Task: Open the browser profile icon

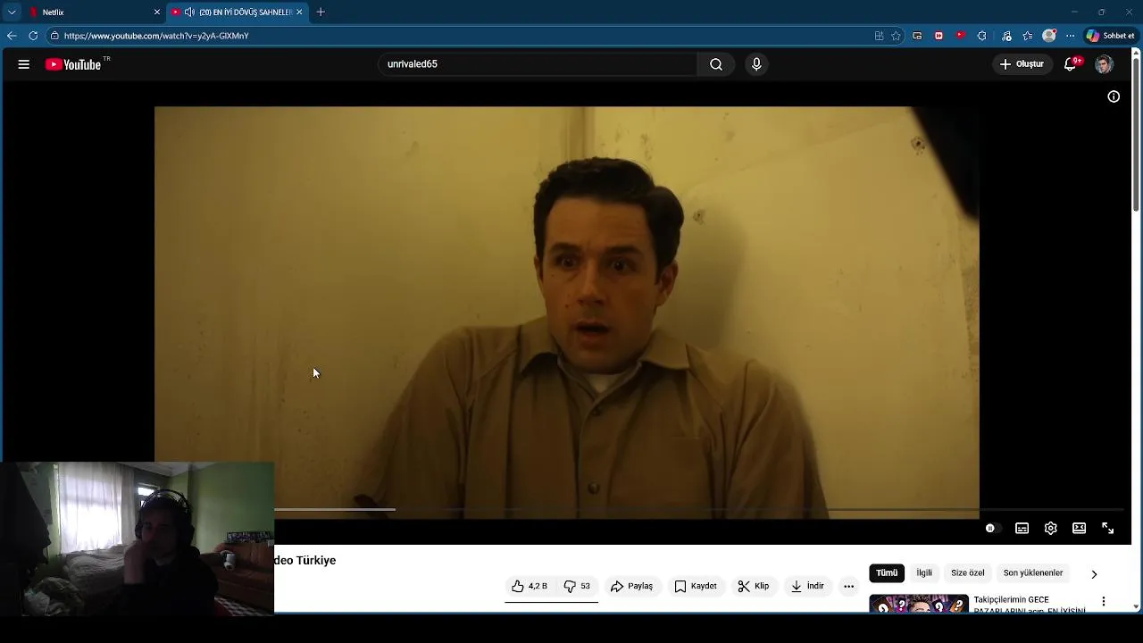Action: pyautogui.click(x=1049, y=36)
